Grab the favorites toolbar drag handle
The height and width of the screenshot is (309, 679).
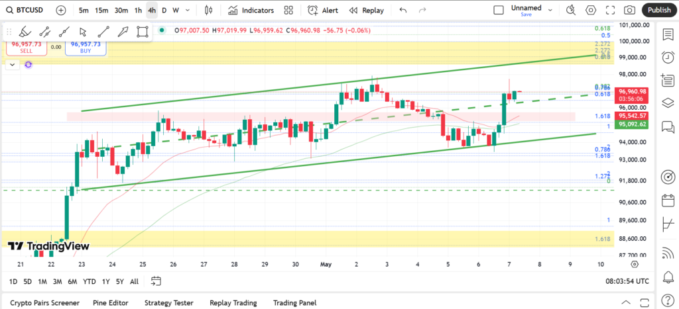(9, 32)
